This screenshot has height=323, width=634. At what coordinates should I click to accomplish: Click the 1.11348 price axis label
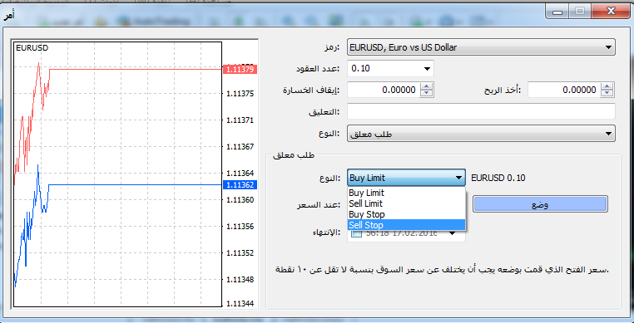point(240,279)
